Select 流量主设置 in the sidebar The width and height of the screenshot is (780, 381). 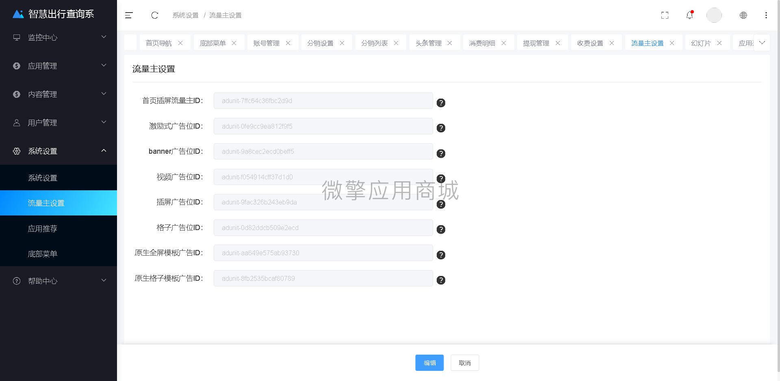coord(58,203)
